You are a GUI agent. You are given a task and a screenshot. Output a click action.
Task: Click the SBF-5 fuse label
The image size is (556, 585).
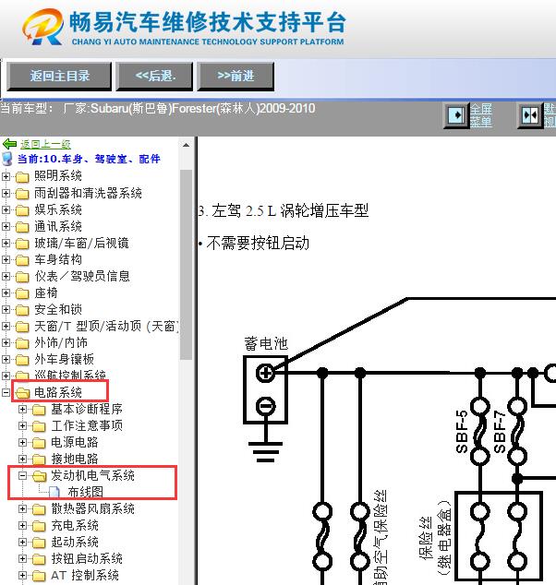pos(462,432)
